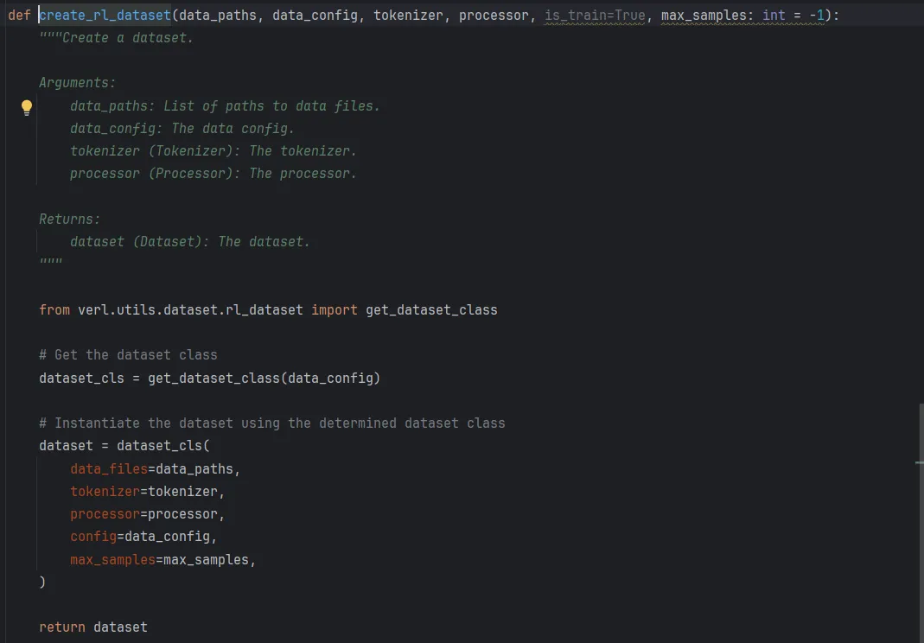Click the '# Get the dataset class' comment
Viewport: 924px width, 643px height.
tap(128, 355)
